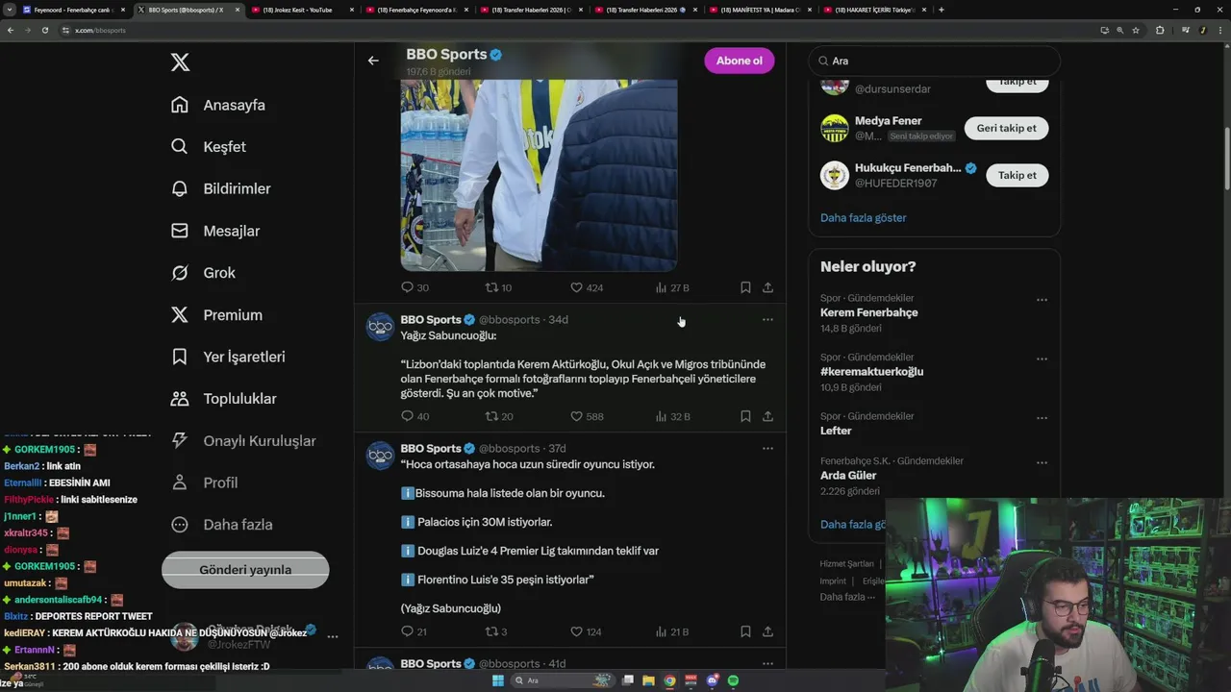The height and width of the screenshot is (692, 1231).
Task: Repost the photo post with 10 reposts
Action: [498, 287]
